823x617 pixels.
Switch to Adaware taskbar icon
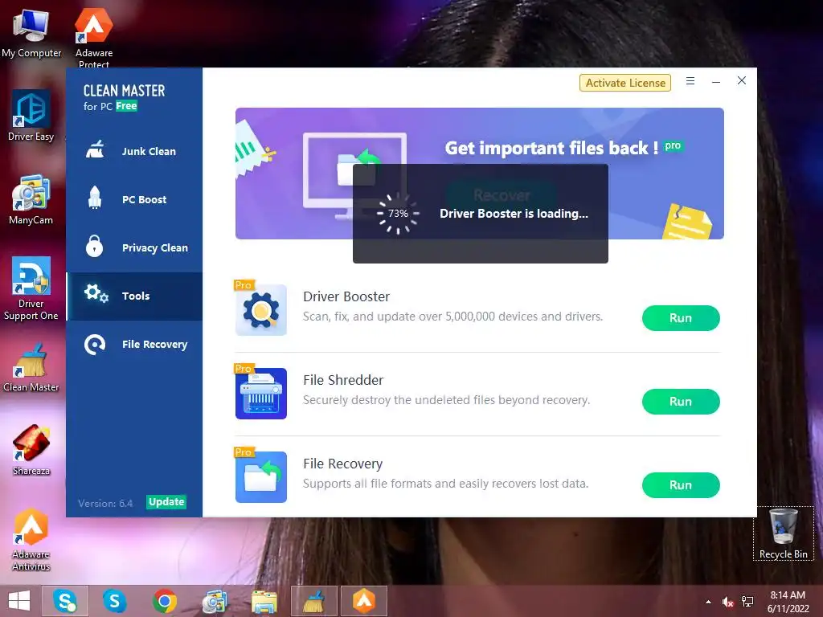point(364,601)
